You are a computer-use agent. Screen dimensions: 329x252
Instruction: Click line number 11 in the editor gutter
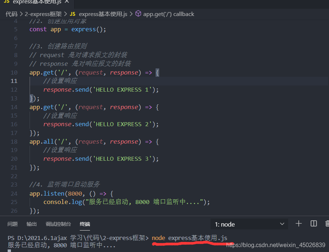click(14, 81)
